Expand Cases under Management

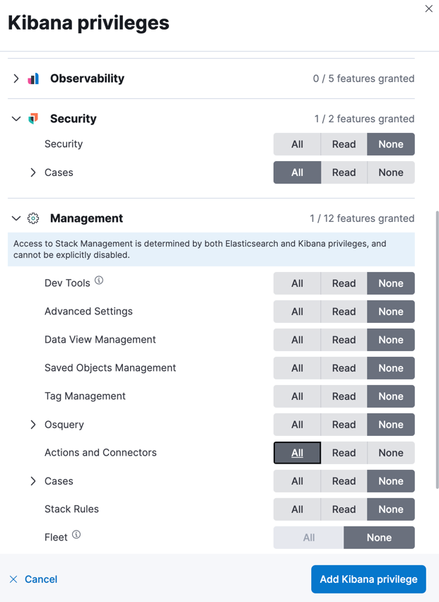click(33, 481)
